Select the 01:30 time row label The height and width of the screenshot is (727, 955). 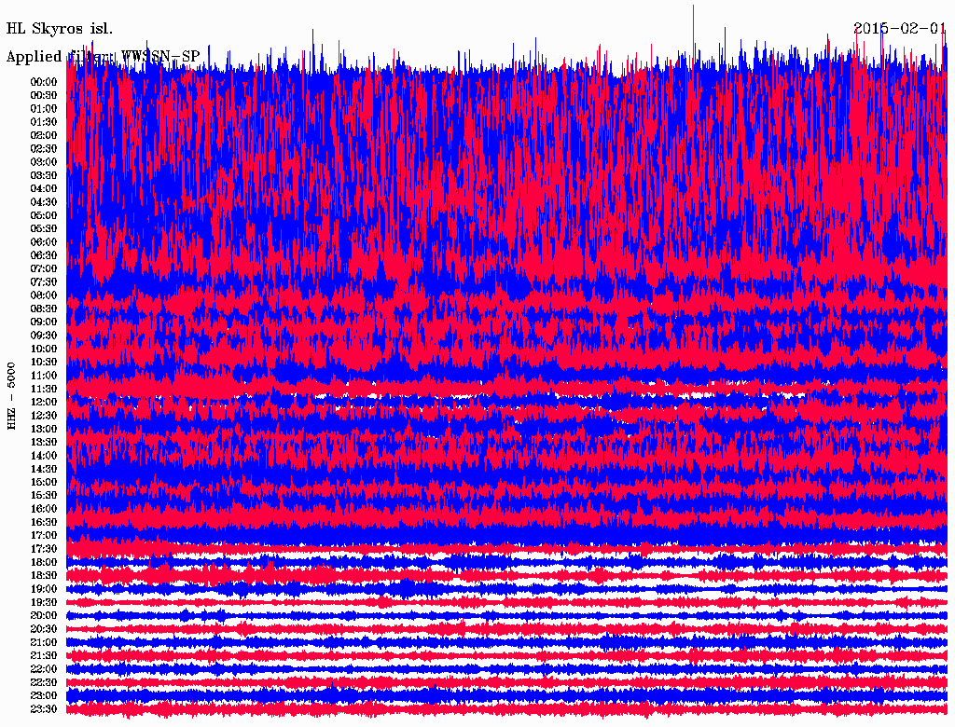tap(44, 122)
